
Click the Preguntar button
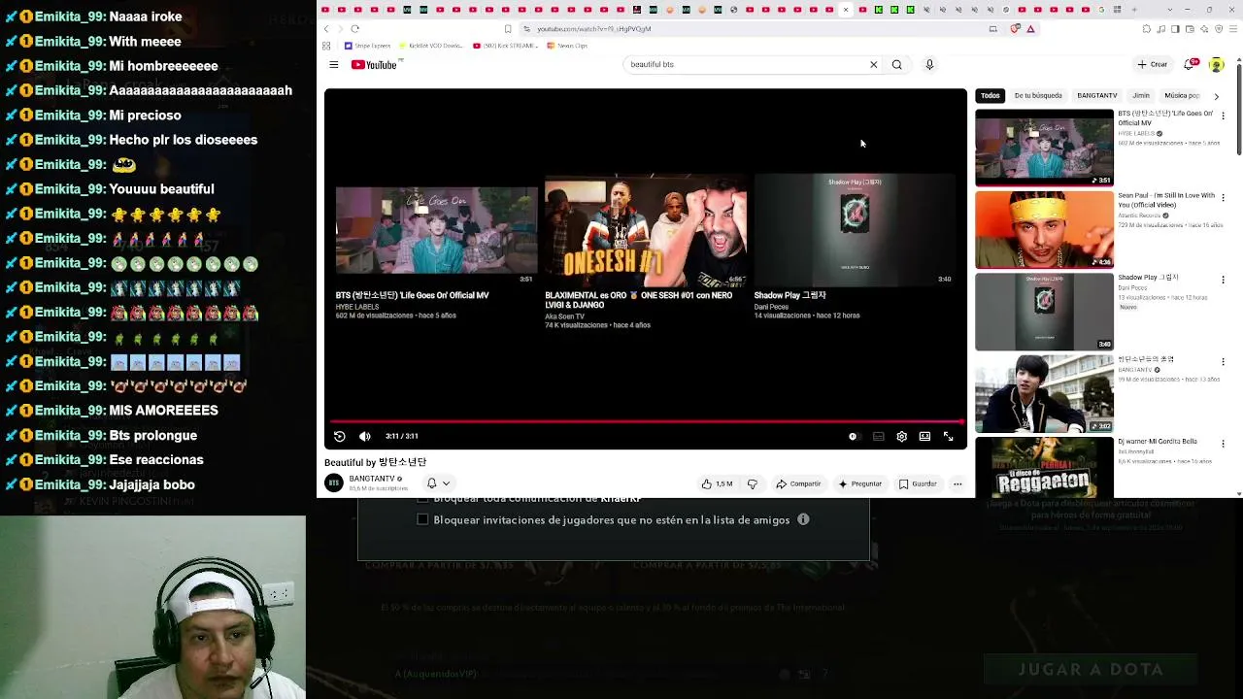860,483
